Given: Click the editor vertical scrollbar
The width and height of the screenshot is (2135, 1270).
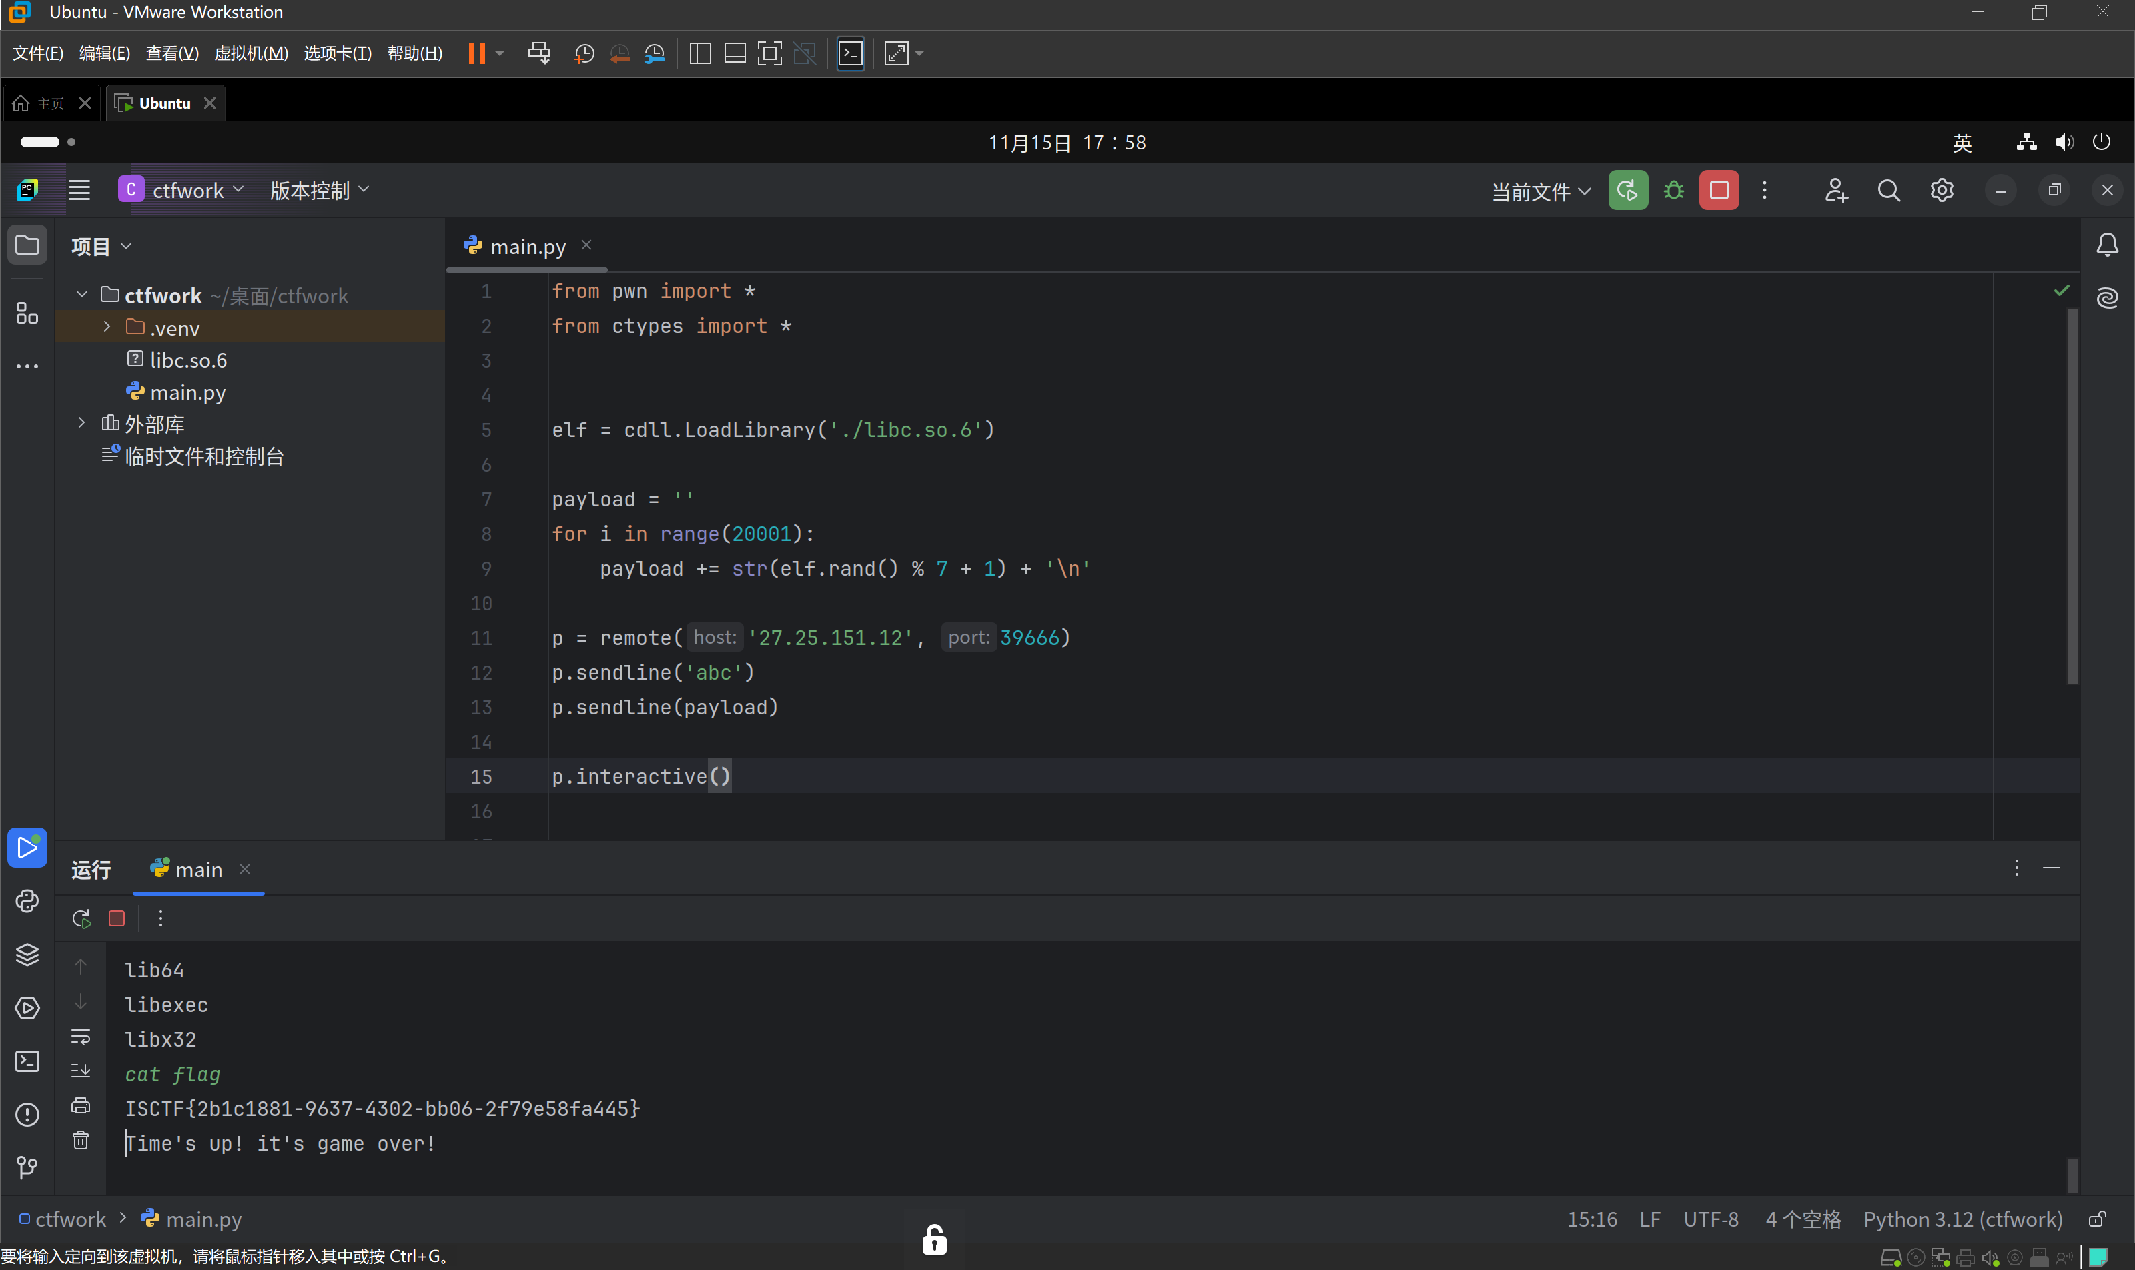Looking at the screenshot, I should 2072,496.
